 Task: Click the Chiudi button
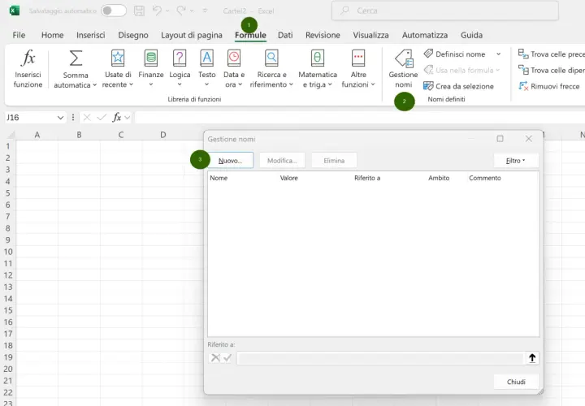point(516,382)
